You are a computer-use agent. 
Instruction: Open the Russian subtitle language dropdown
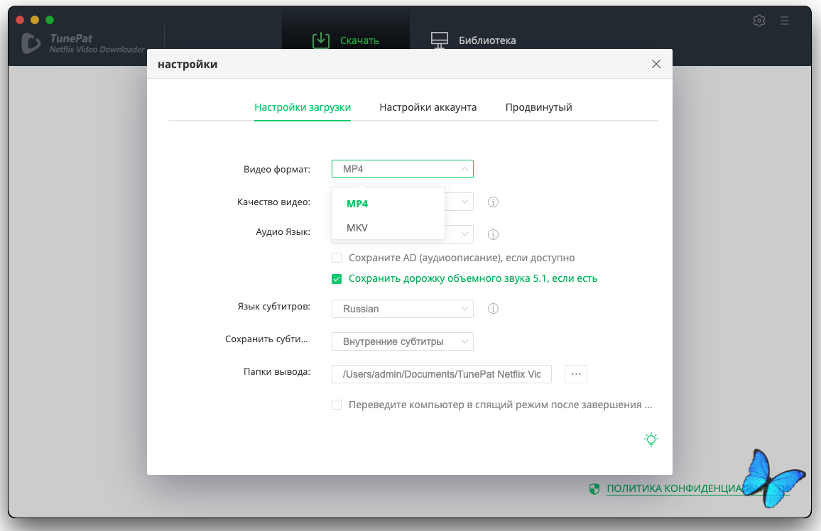point(402,309)
